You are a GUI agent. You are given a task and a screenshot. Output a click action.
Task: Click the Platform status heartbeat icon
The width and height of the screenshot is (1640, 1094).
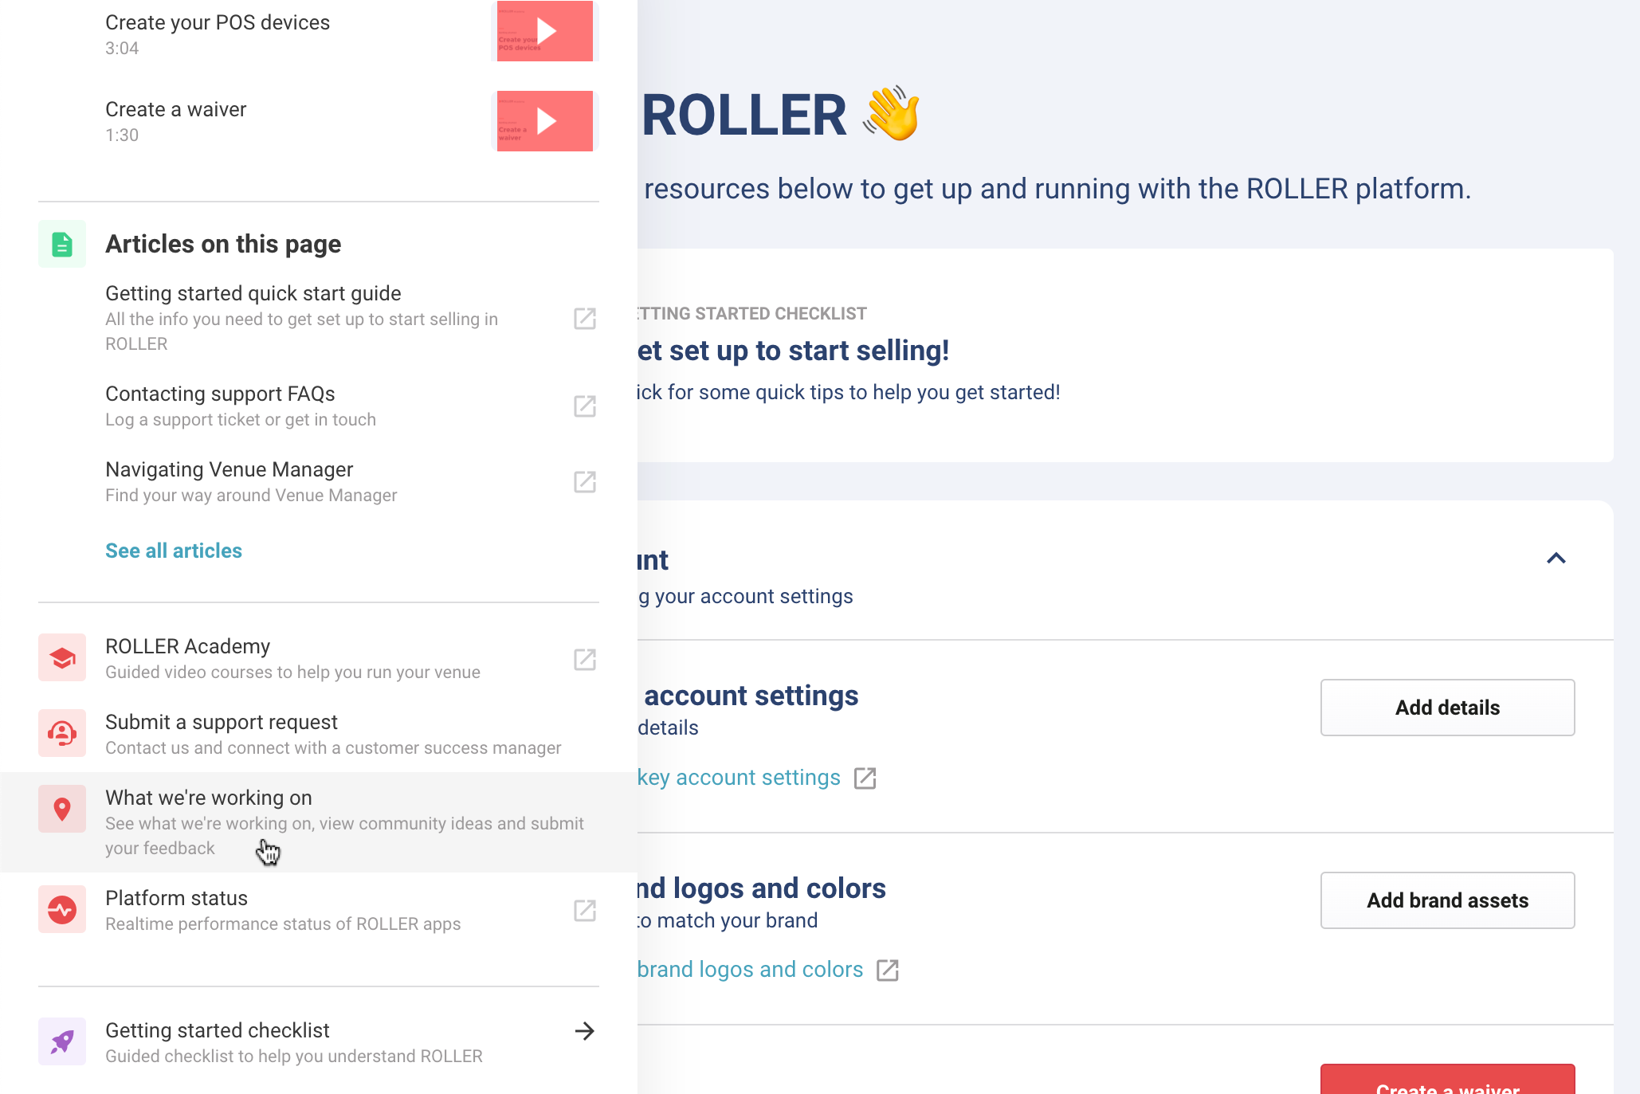pos(62,910)
